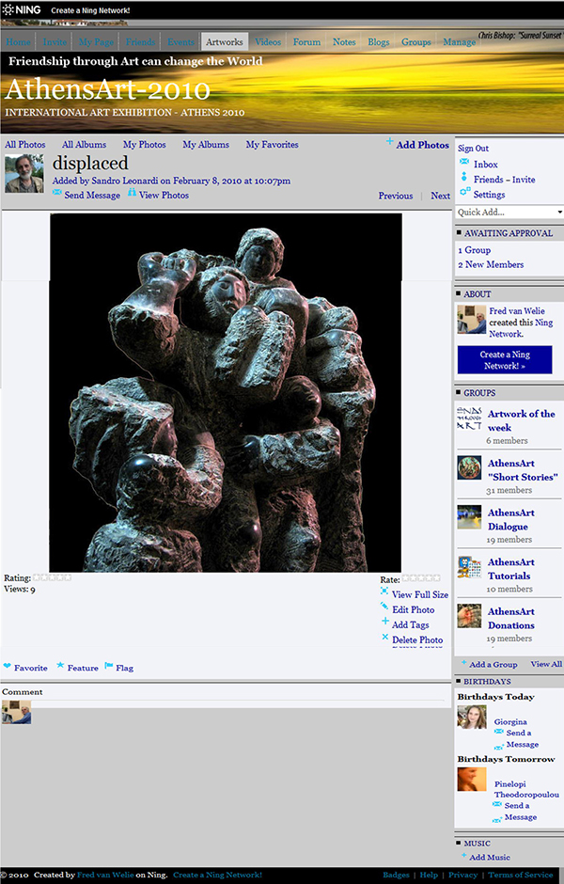Collapse the About section marker

pos(459,293)
